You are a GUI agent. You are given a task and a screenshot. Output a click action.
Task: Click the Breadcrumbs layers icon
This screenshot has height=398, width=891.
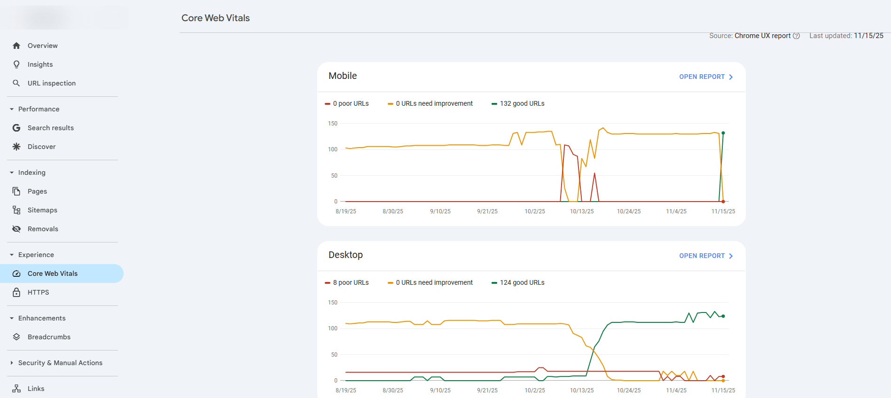coord(16,337)
